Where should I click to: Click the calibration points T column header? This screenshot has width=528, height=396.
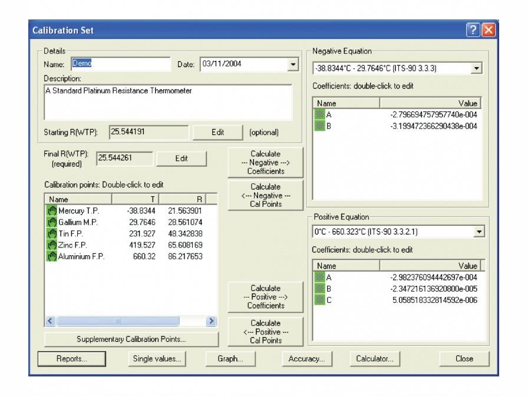tap(135, 199)
